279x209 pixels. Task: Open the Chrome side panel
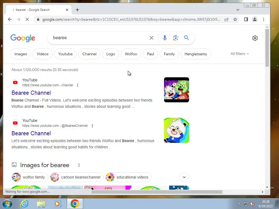pos(246,19)
